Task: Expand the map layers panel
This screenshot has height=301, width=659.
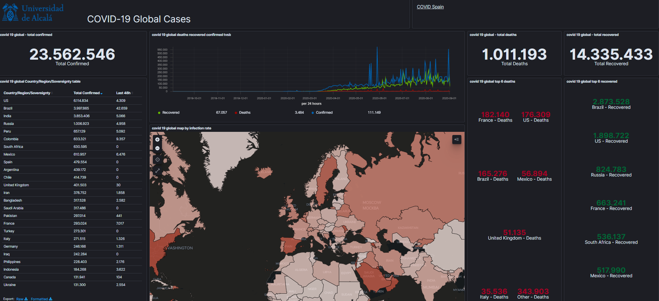Action: pos(456,140)
